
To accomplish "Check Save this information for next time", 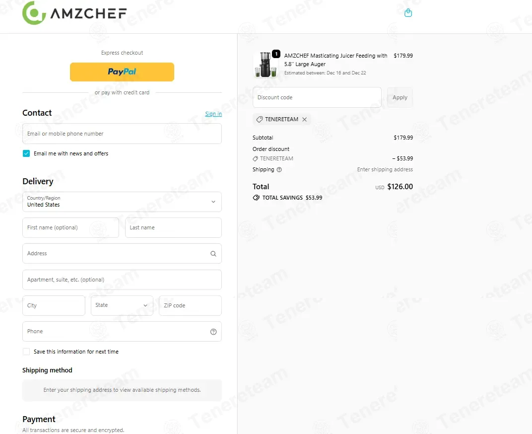I will coord(26,352).
